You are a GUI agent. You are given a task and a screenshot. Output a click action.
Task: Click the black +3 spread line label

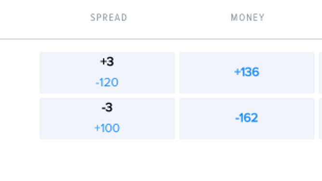click(107, 62)
